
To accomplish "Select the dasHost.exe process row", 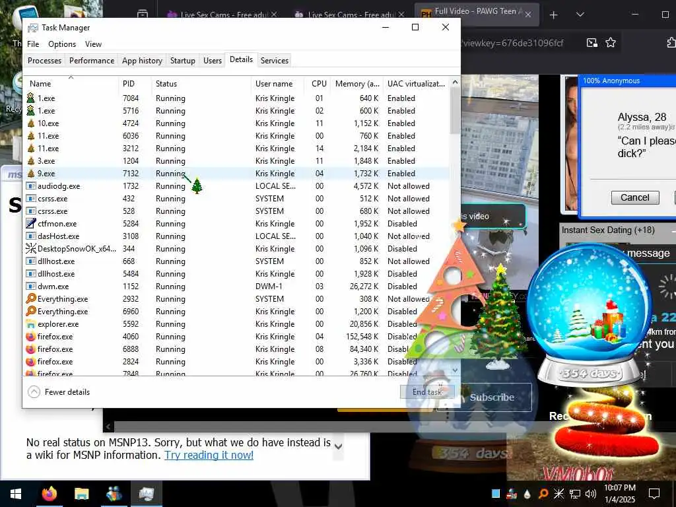I will pyautogui.click(x=237, y=236).
